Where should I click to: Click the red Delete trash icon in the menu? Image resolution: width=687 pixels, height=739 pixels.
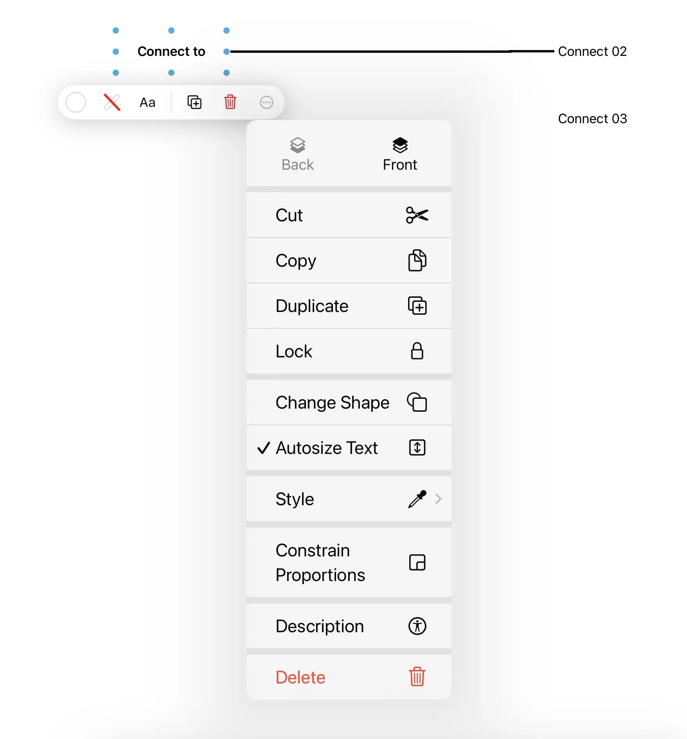point(417,677)
